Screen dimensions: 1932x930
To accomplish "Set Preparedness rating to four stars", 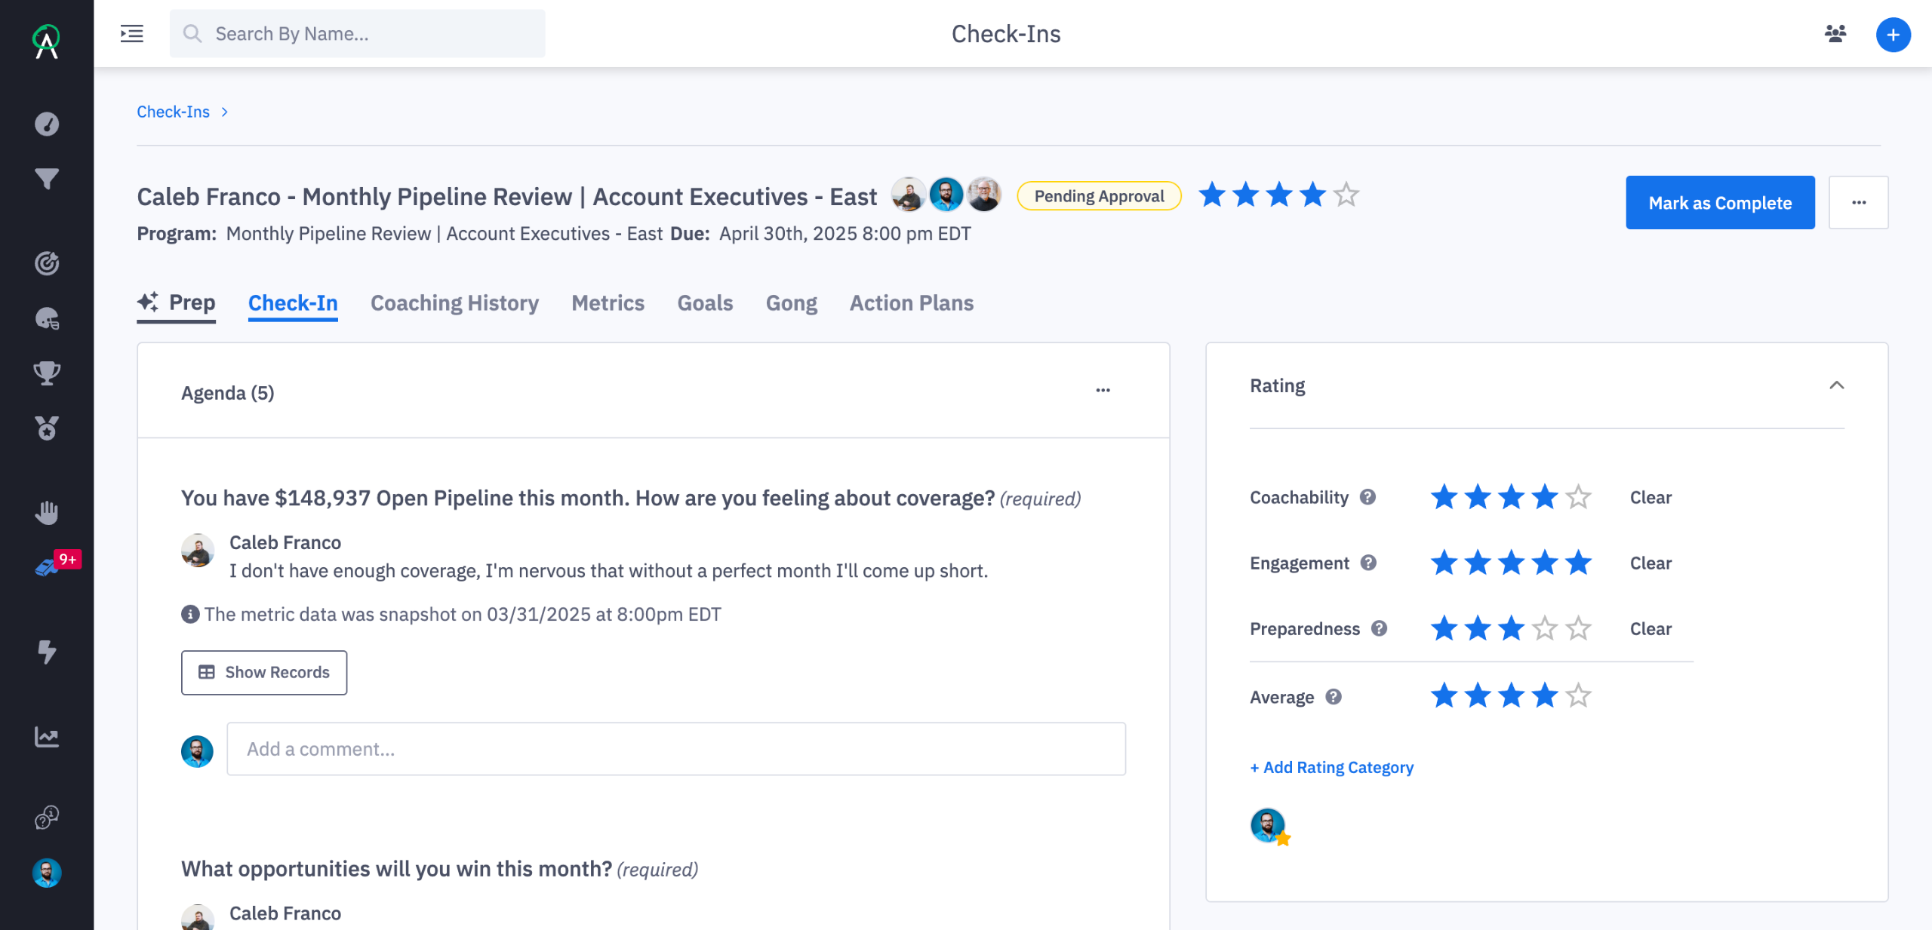I will pos(1545,628).
